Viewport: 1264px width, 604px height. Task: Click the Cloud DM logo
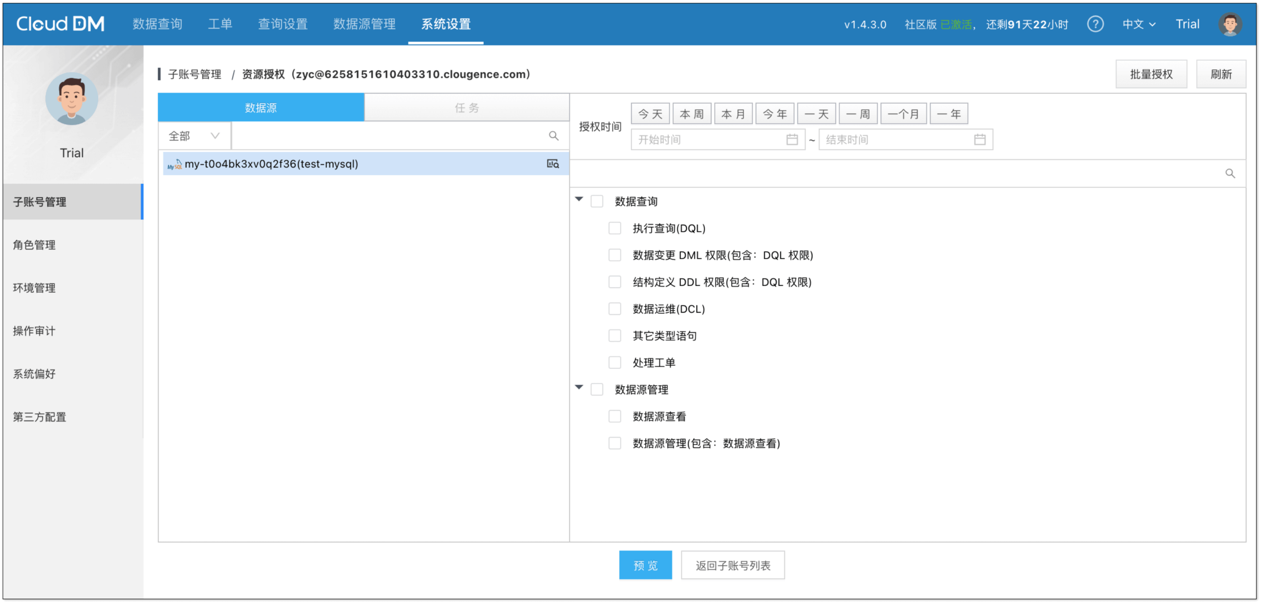[x=60, y=24]
